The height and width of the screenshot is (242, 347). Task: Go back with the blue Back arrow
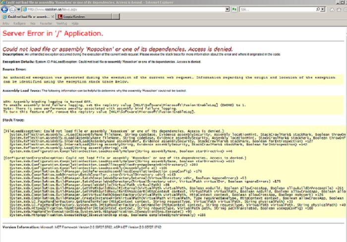click(4, 9)
